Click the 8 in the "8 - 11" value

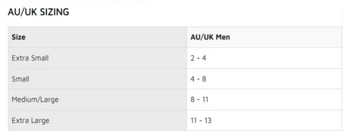(192, 100)
